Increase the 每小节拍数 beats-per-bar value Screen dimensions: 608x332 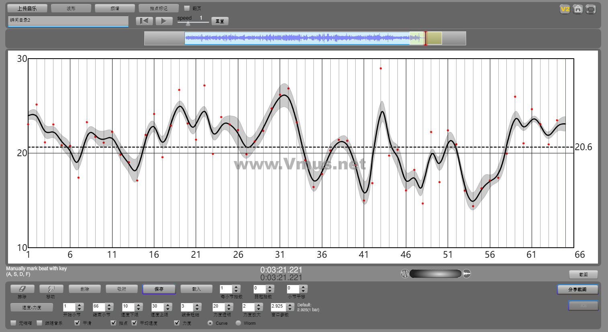pos(237,287)
